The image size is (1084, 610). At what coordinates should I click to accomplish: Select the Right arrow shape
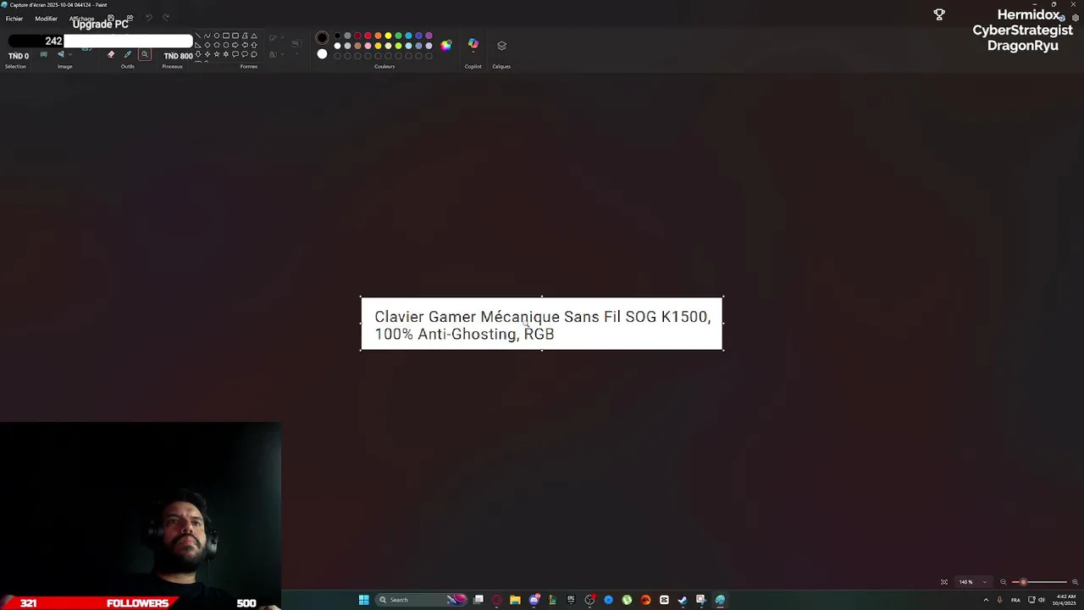(235, 45)
